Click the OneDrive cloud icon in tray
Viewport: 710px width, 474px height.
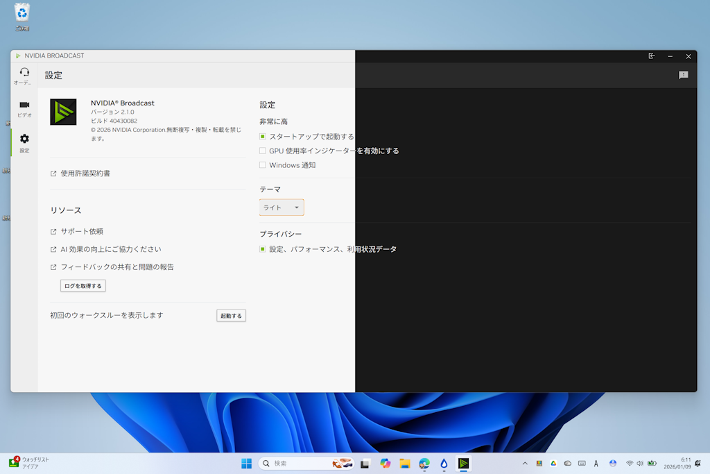(x=567, y=463)
